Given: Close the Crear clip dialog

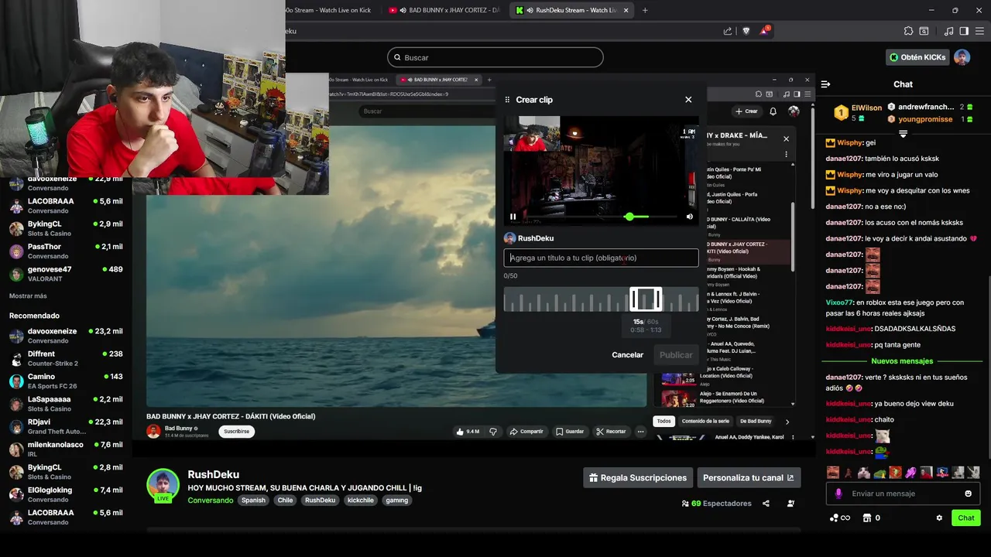Looking at the screenshot, I should (688, 100).
